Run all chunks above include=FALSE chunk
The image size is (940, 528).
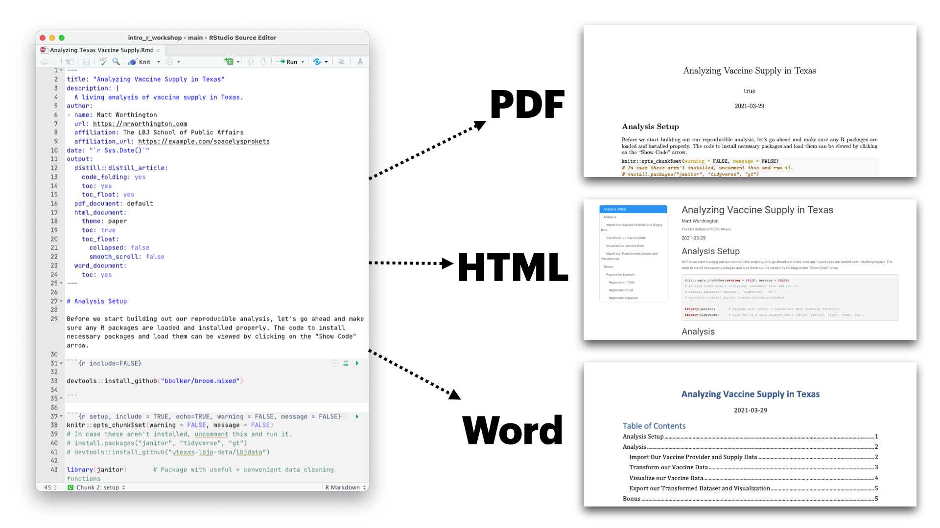coord(346,363)
